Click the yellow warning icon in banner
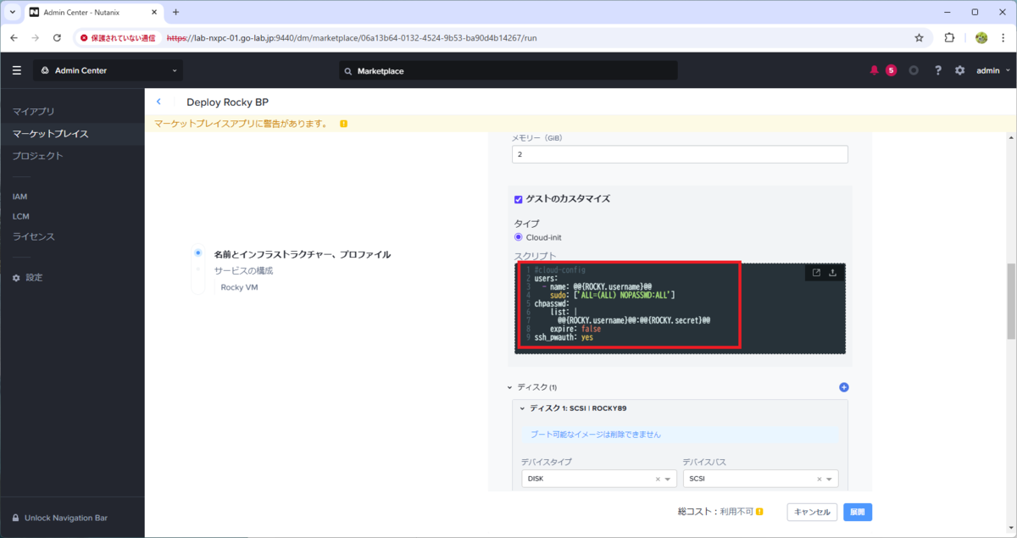 click(x=343, y=124)
